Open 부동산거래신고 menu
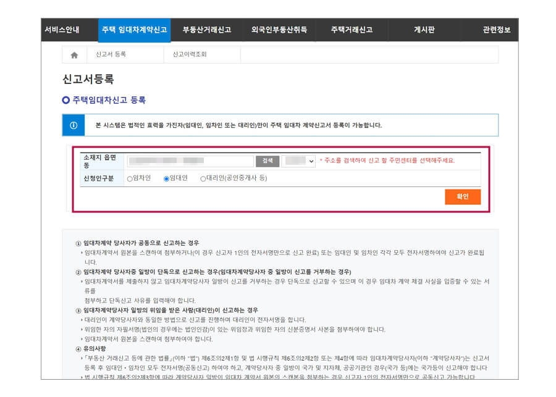The width and height of the screenshot is (556, 397). pos(207,30)
